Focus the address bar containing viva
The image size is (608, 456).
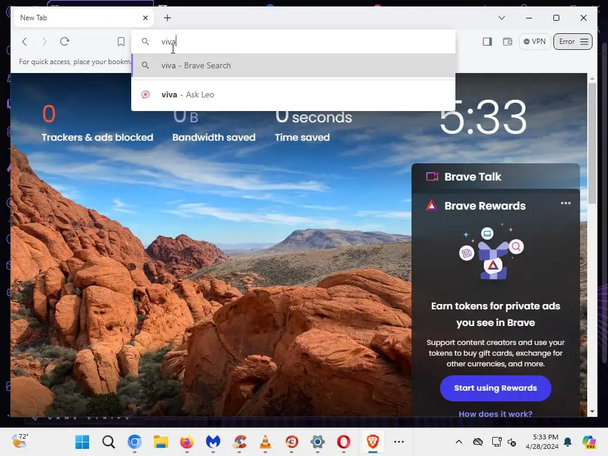point(293,42)
